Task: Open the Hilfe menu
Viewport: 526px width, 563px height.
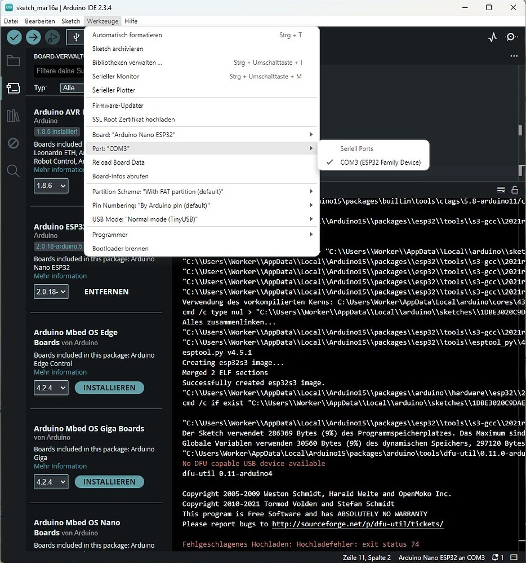Action: [x=131, y=21]
